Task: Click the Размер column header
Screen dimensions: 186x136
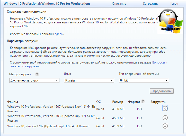Action: 118,102
